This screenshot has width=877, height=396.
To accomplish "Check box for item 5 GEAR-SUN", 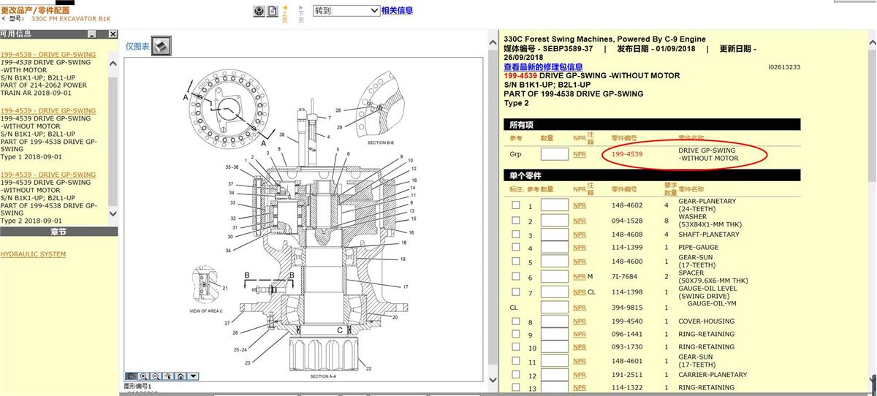I will (516, 262).
